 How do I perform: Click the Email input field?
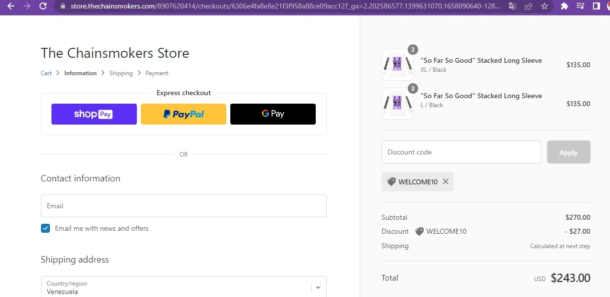183,206
